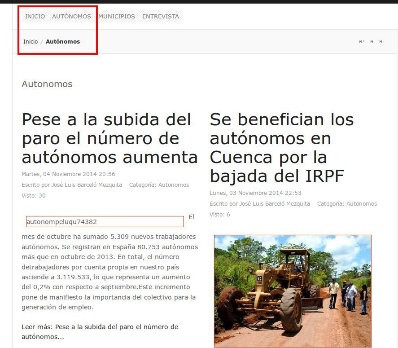398x348 pixels.
Task: Open article 'Se benefician los autónomos en Cuenca' headline
Action: [282, 148]
